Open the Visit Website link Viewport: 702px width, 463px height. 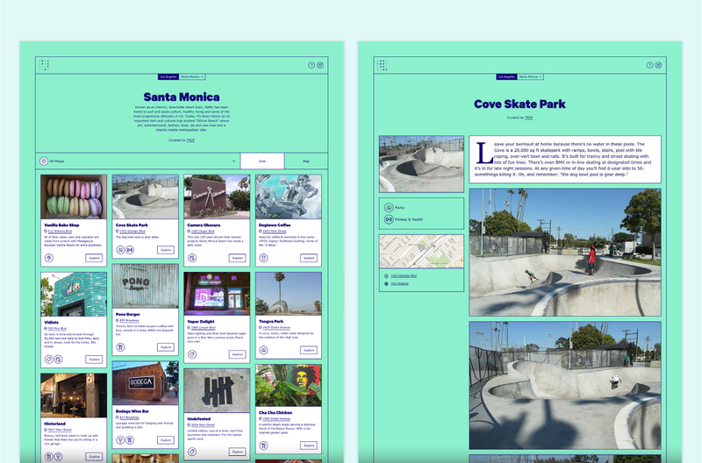pos(399,283)
